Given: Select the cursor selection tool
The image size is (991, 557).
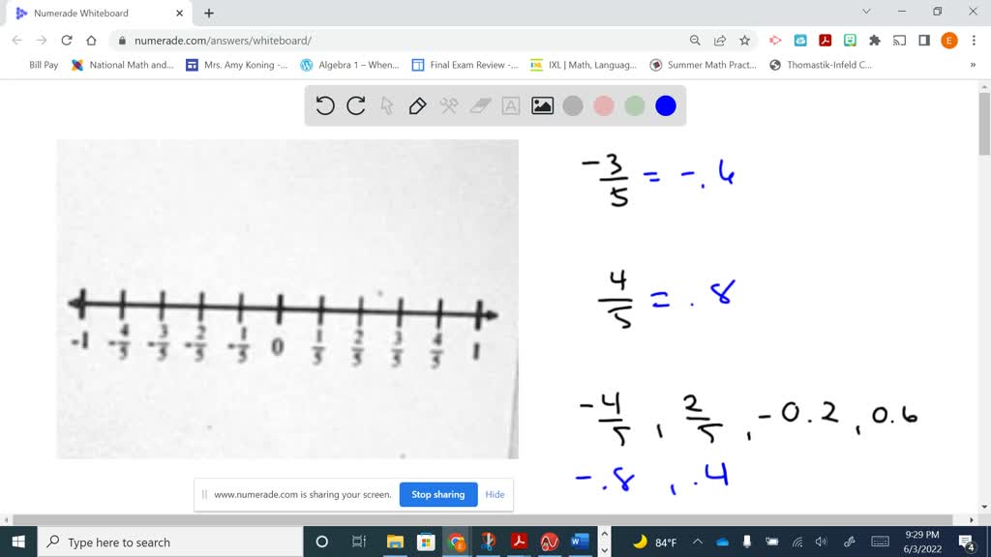Looking at the screenshot, I should (x=385, y=106).
